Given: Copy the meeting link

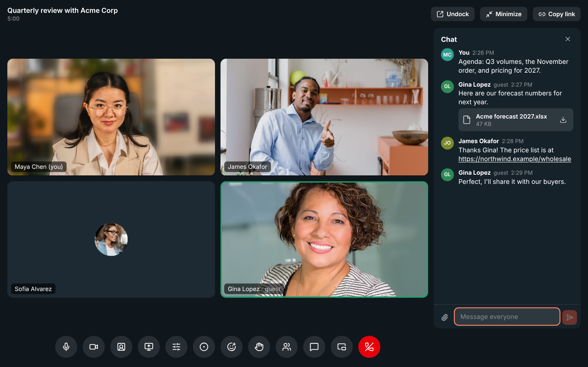Looking at the screenshot, I should pyautogui.click(x=557, y=14).
